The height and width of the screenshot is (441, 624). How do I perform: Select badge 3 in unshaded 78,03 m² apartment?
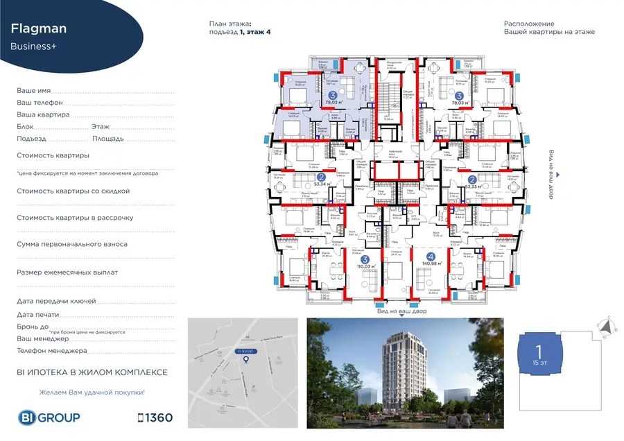click(459, 96)
